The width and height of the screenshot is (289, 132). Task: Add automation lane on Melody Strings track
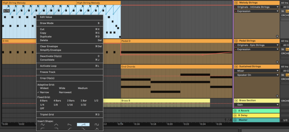[277, 36]
